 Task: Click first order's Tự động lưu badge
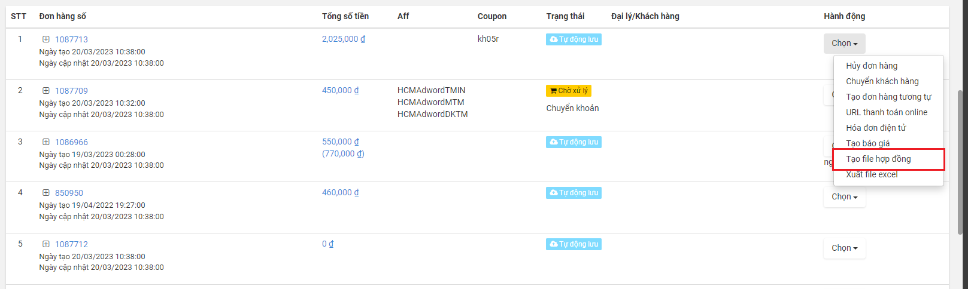(x=573, y=39)
